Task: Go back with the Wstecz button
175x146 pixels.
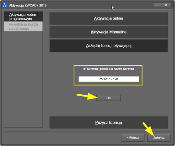Action: (x=133, y=138)
